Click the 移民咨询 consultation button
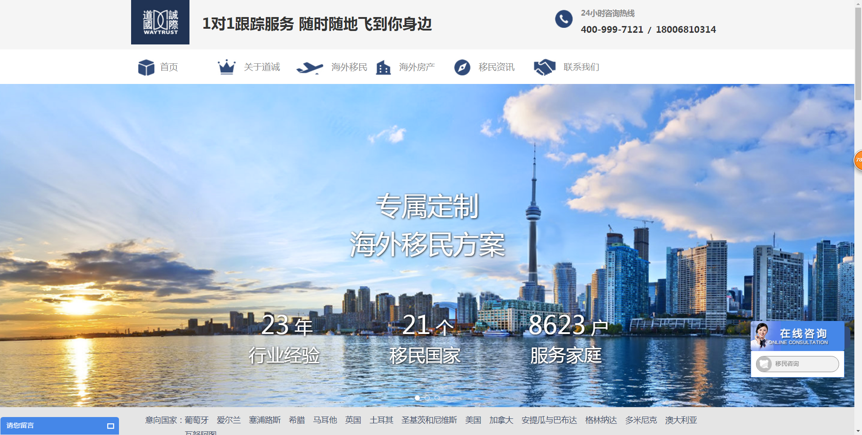The height and width of the screenshot is (435, 862). click(x=797, y=364)
